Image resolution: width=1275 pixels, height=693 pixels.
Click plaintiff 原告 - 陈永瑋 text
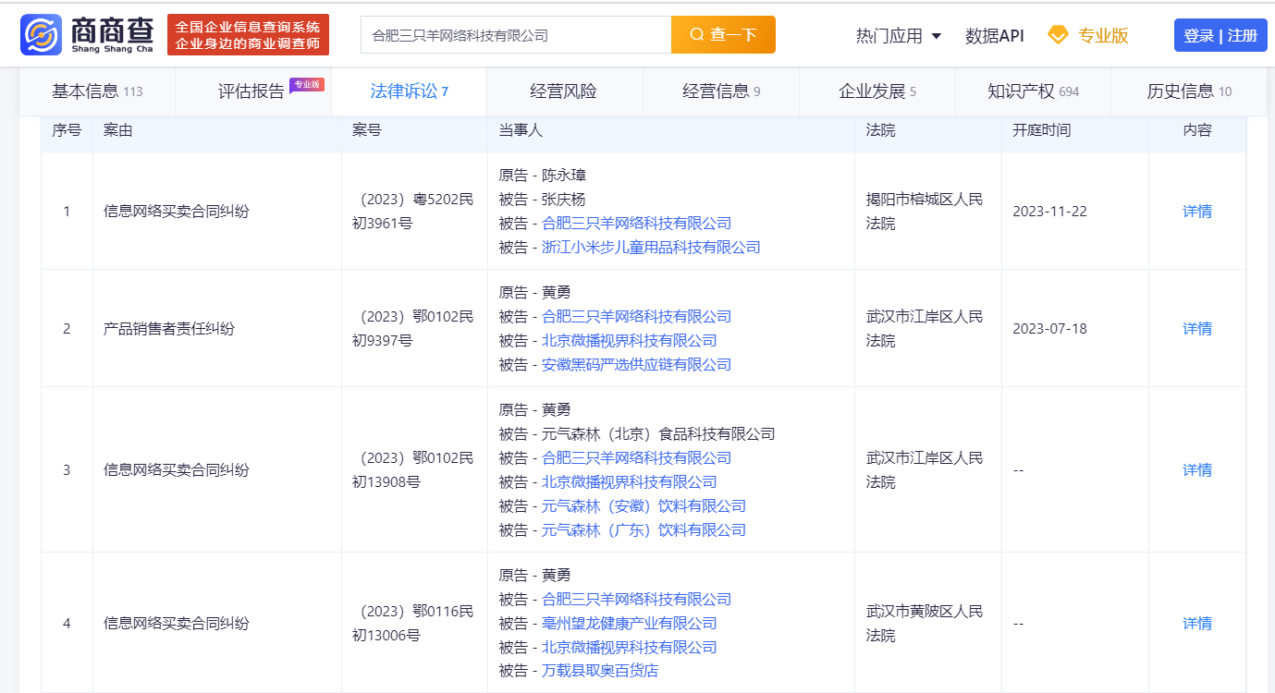(x=543, y=175)
